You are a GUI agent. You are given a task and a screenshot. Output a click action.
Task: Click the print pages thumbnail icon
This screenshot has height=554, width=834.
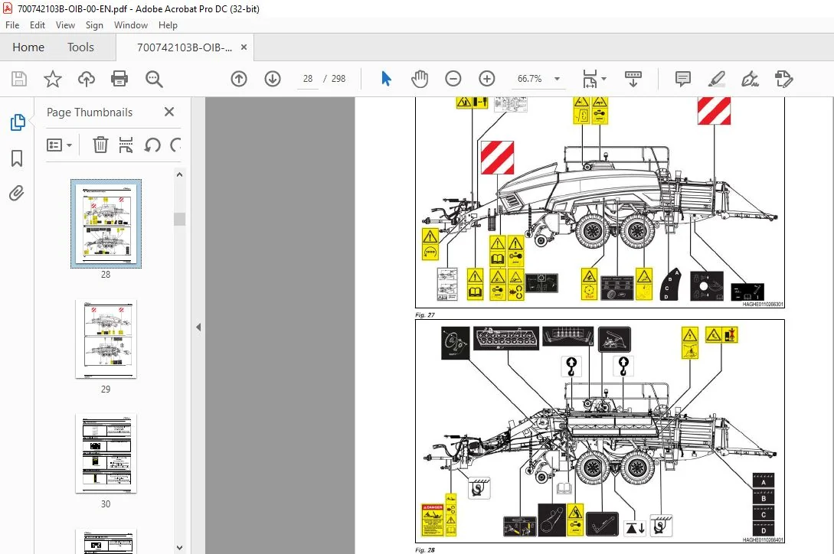(126, 145)
